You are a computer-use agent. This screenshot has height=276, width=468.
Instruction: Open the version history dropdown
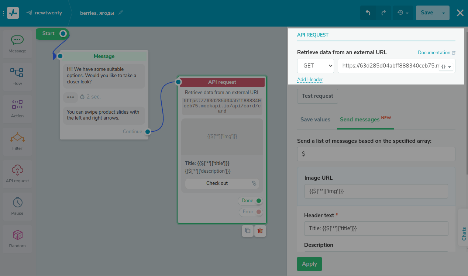[403, 13]
